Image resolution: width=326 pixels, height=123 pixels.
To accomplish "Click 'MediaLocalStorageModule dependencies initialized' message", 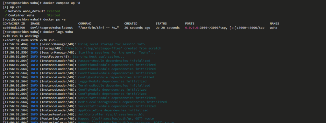I will [123, 102].
